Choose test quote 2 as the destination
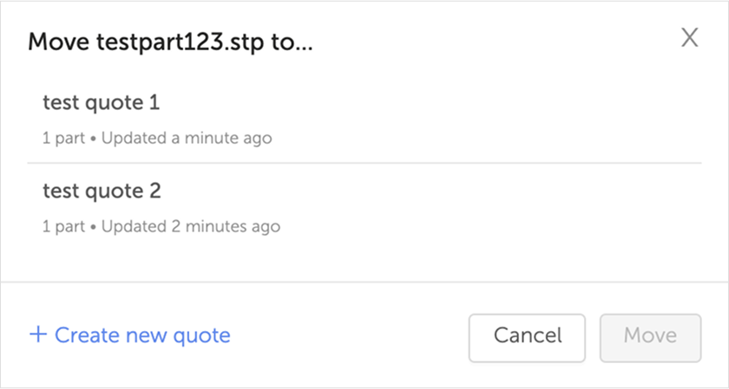Viewport: 729px width, 389px height. coord(364,207)
